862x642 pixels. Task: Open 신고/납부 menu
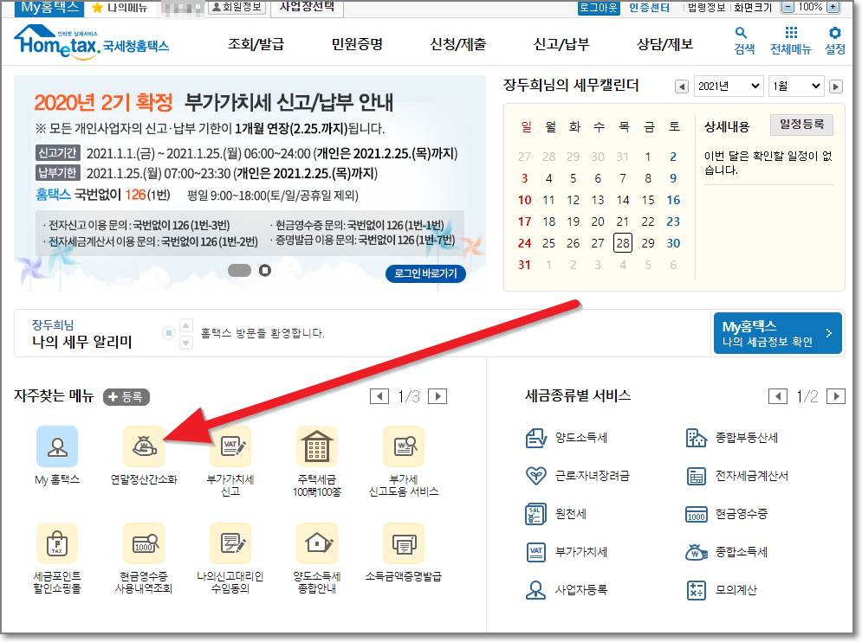(561, 44)
